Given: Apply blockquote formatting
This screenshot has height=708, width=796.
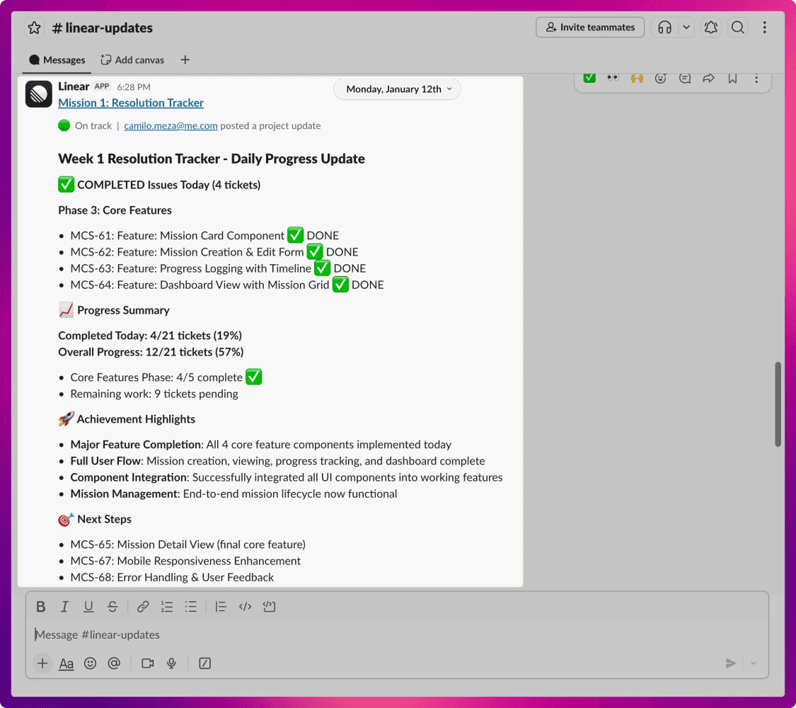Looking at the screenshot, I should 221,607.
